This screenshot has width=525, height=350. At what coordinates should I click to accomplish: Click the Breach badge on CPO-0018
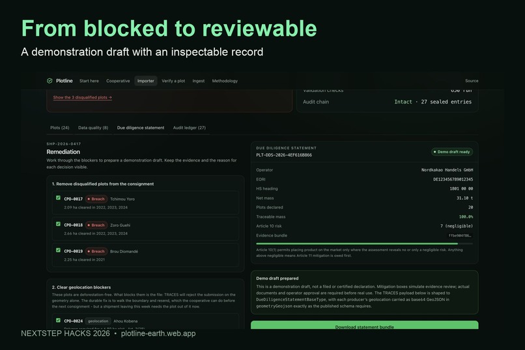[x=96, y=225]
